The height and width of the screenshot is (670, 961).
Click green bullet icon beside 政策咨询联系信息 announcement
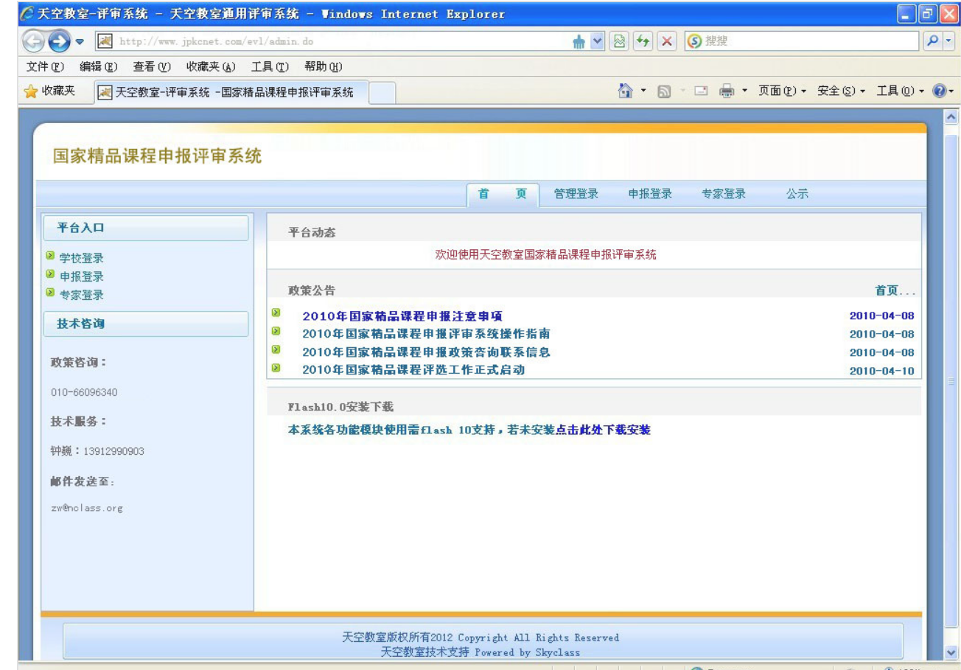pos(276,349)
